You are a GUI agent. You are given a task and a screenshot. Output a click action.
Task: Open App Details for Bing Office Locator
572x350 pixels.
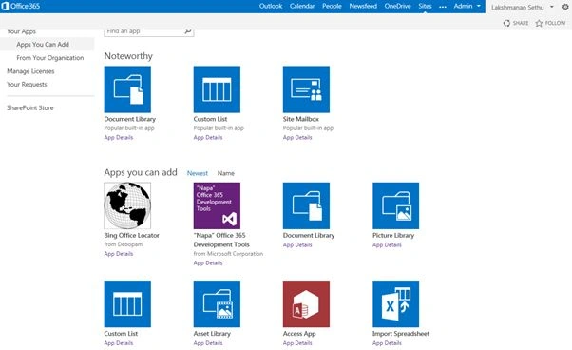click(119, 254)
